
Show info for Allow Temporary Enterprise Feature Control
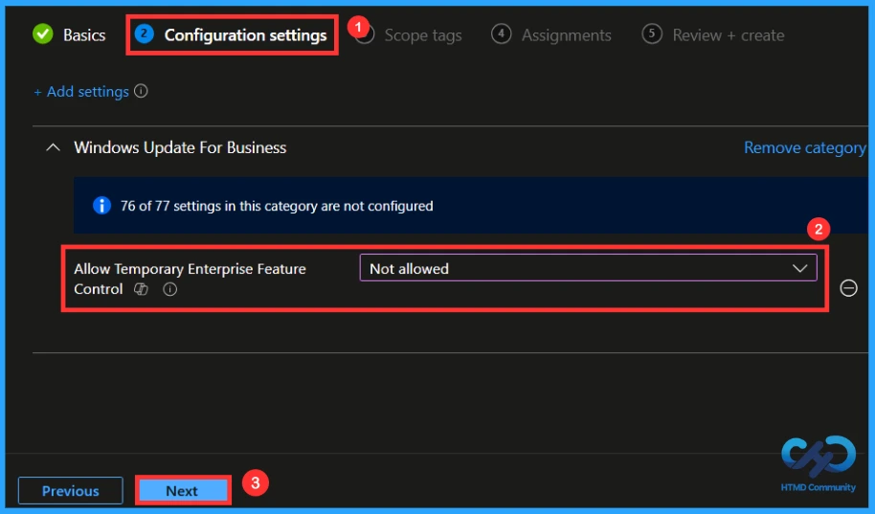pyautogui.click(x=170, y=289)
